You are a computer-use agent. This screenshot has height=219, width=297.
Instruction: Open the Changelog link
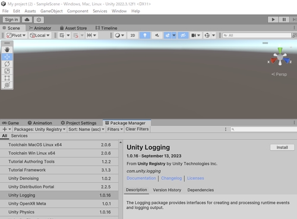click(171, 178)
